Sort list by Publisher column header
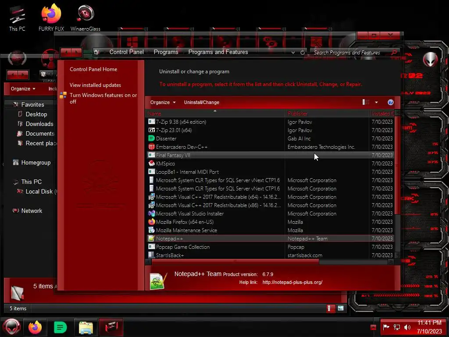This screenshot has height=337, width=449. click(327, 114)
